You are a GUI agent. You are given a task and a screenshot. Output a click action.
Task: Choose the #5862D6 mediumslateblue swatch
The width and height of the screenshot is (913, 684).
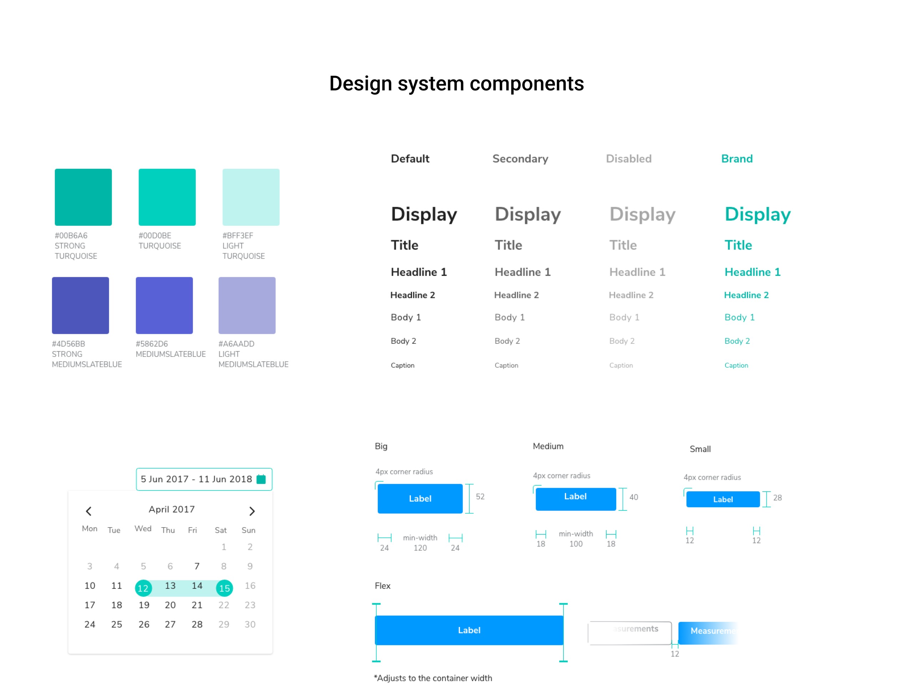pyautogui.click(x=164, y=305)
